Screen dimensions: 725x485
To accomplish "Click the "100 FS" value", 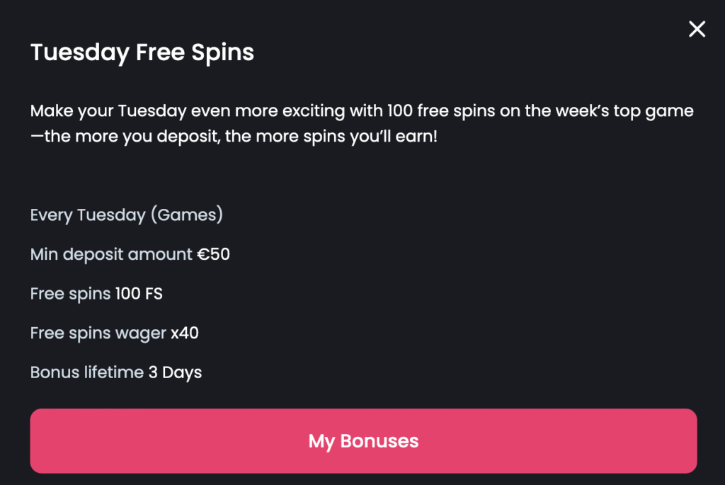I will pyautogui.click(x=139, y=293).
